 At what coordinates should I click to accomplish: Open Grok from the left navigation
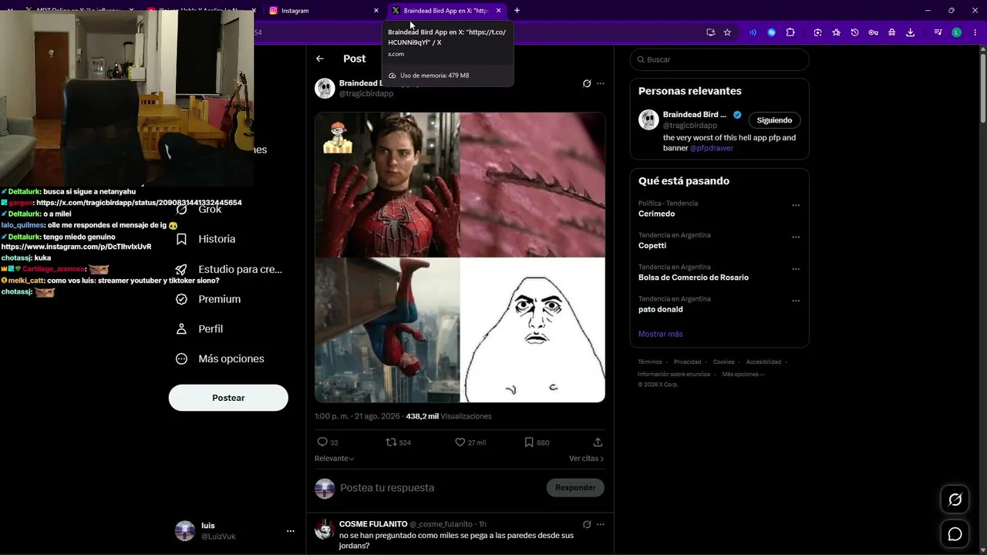click(x=199, y=210)
